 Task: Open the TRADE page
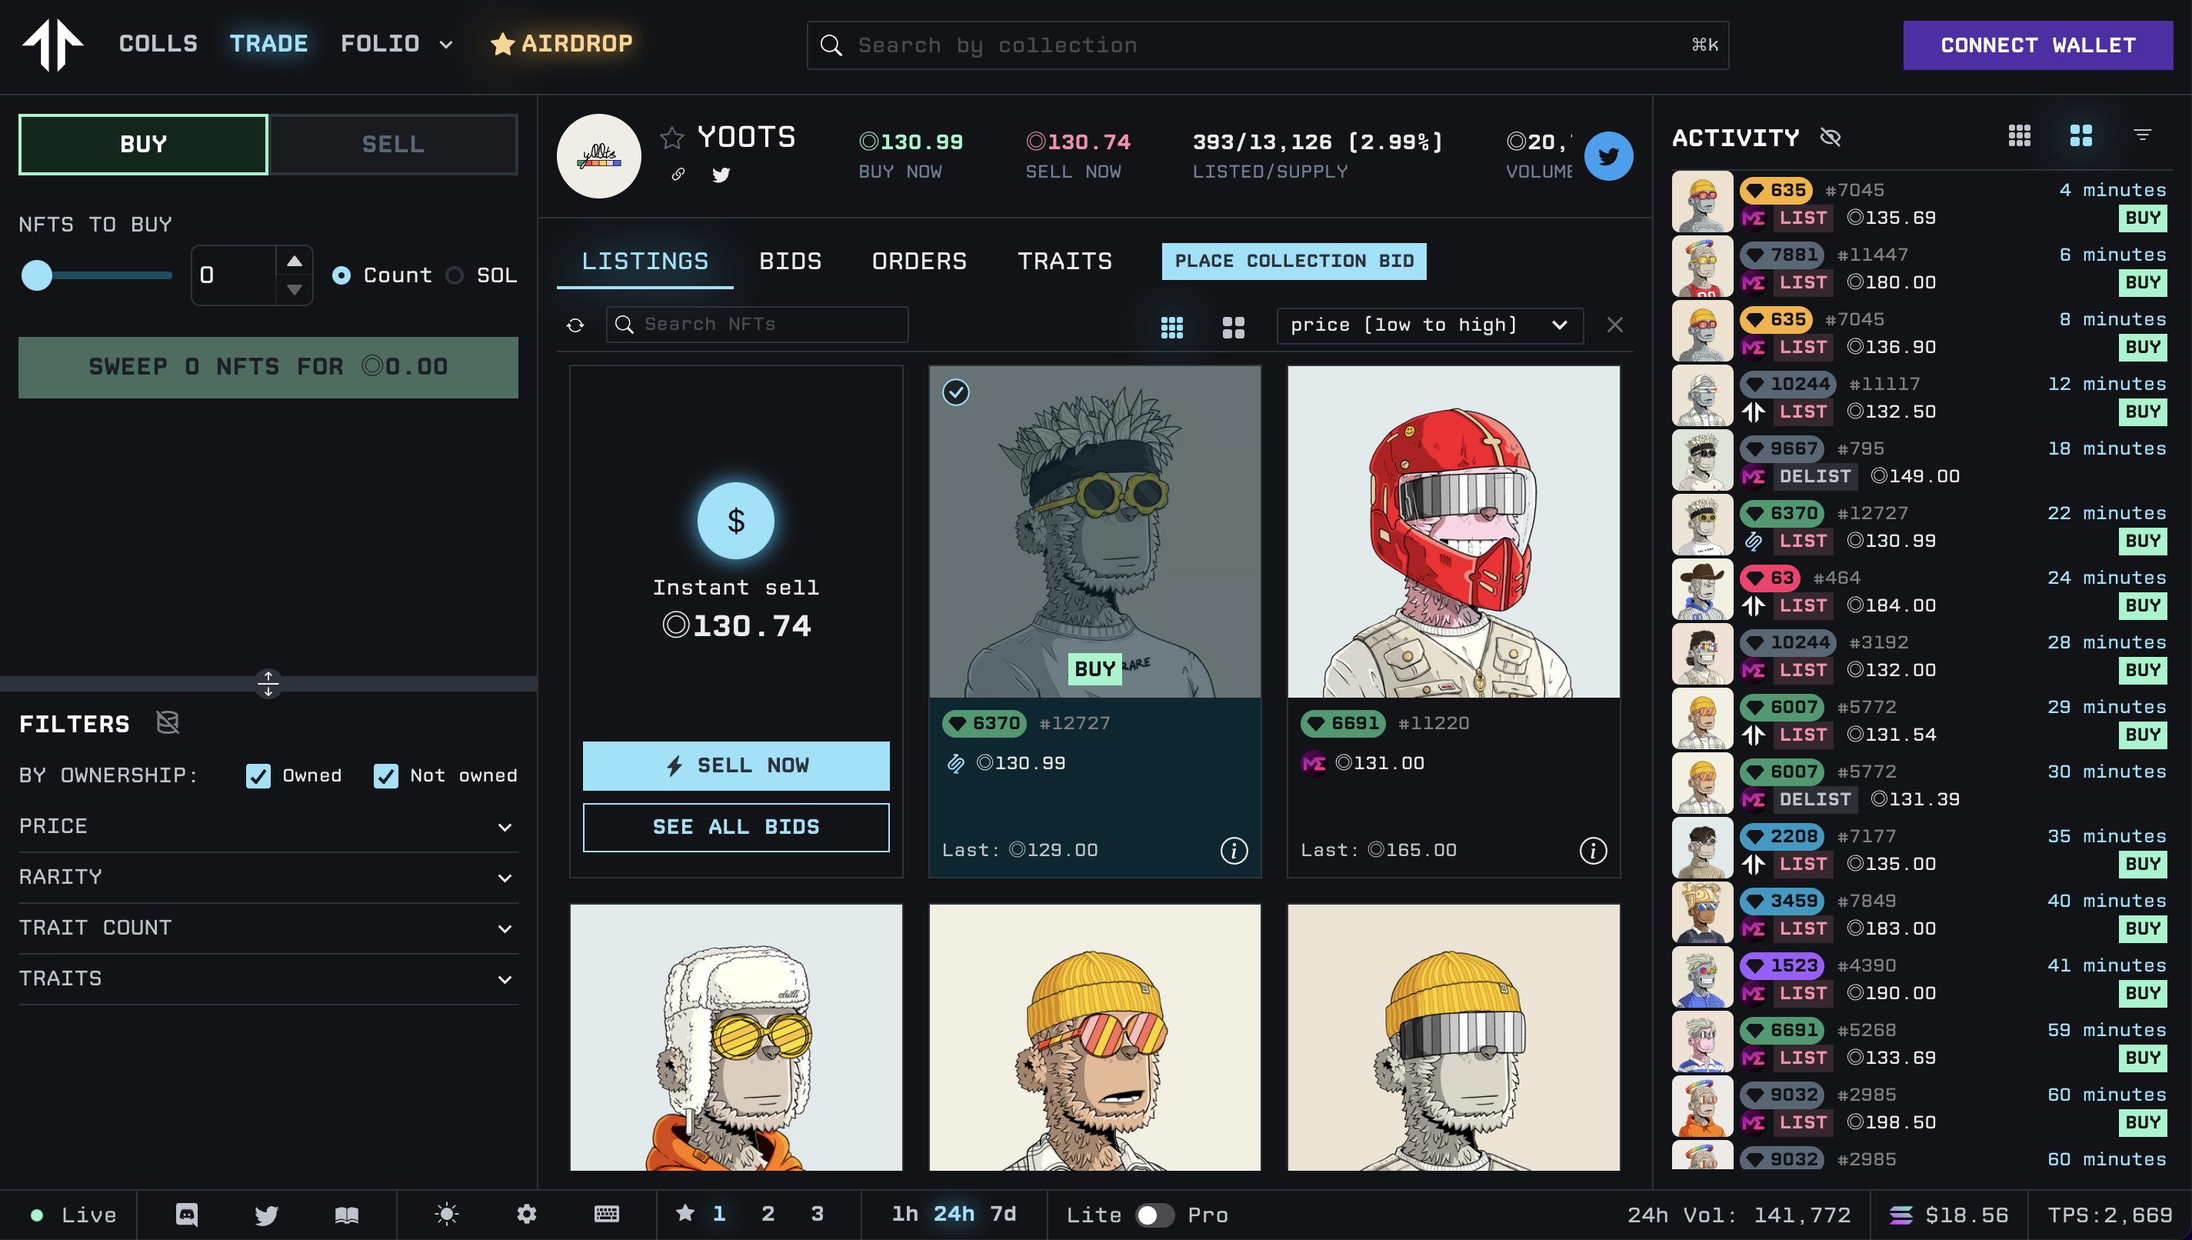[269, 43]
